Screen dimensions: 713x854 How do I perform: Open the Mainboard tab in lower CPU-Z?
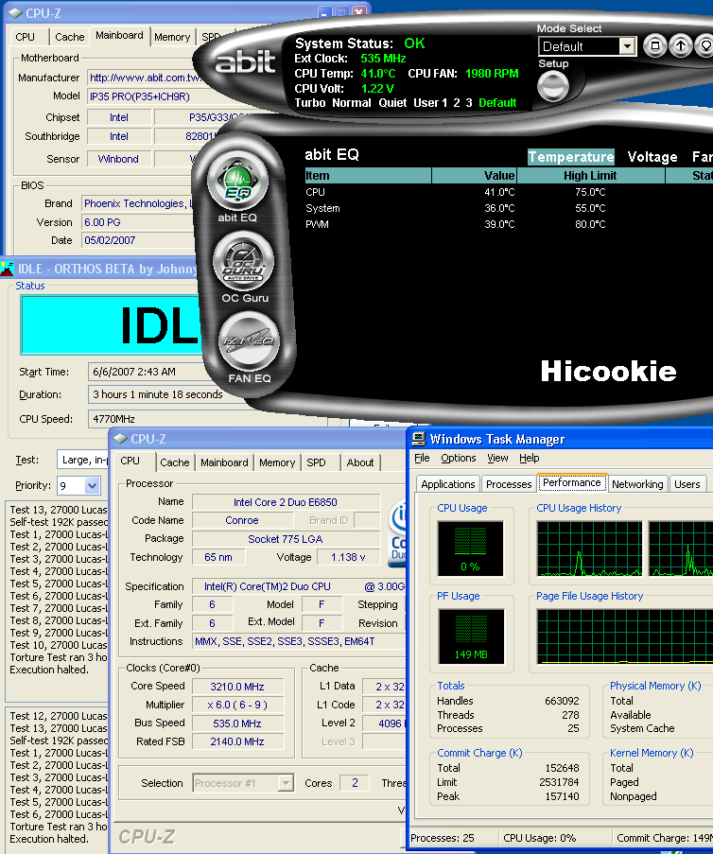coord(224,462)
